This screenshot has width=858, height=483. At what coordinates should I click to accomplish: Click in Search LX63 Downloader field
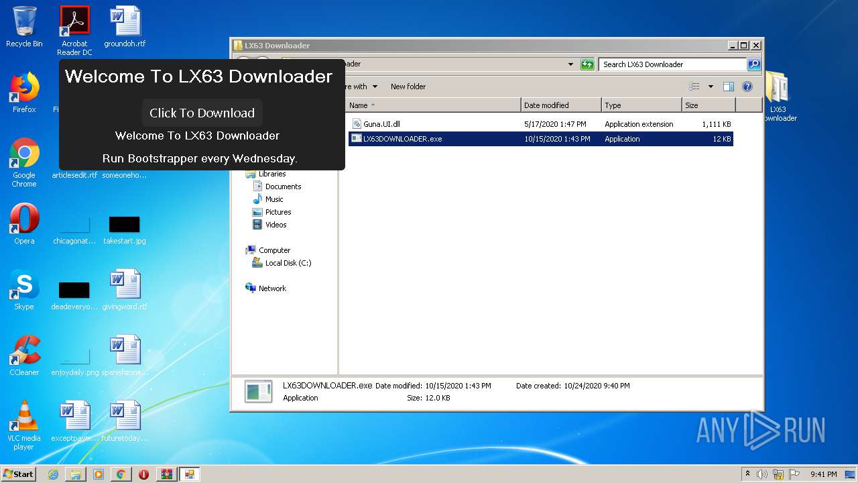pos(672,64)
